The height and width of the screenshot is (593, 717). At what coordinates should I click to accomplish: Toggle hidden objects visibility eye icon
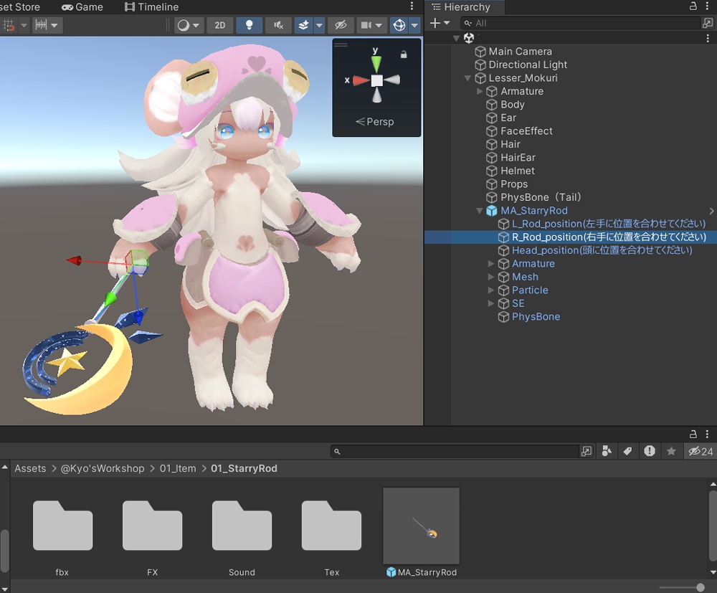pyautogui.click(x=341, y=25)
